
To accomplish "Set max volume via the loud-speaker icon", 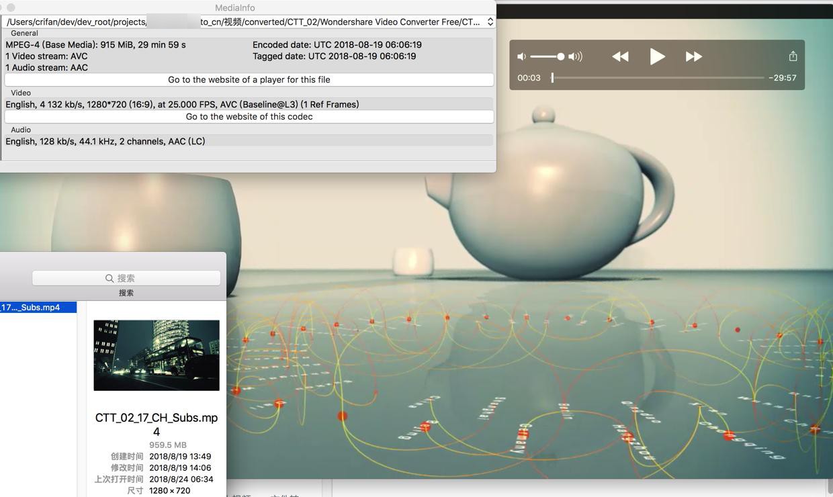I will (575, 56).
